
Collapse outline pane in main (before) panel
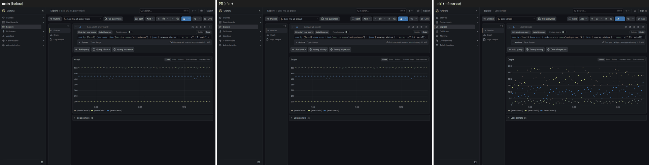coord(68,26)
